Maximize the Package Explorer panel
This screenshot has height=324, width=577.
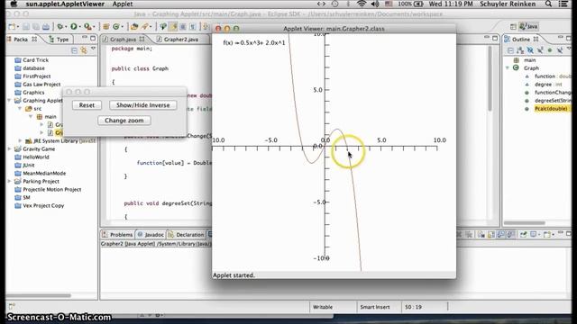pos(93,38)
